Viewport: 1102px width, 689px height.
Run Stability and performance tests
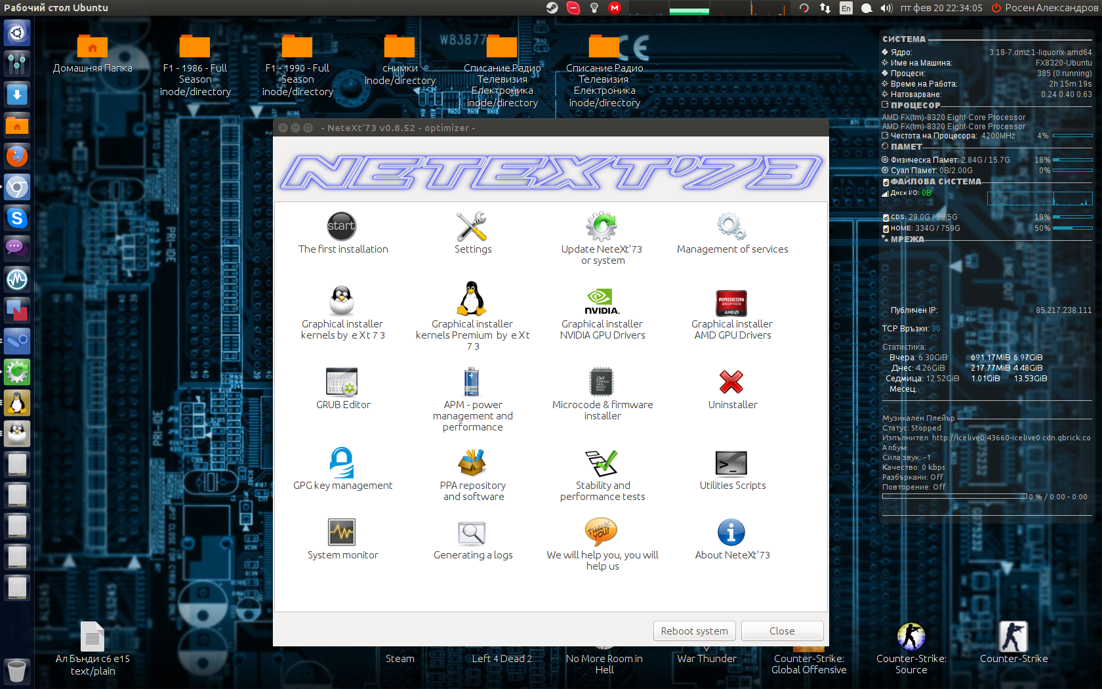pos(602,463)
